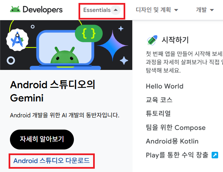Open the 교육 코스 link
This screenshot has height=172, width=223.
pyautogui.click(x=159, y=100)
